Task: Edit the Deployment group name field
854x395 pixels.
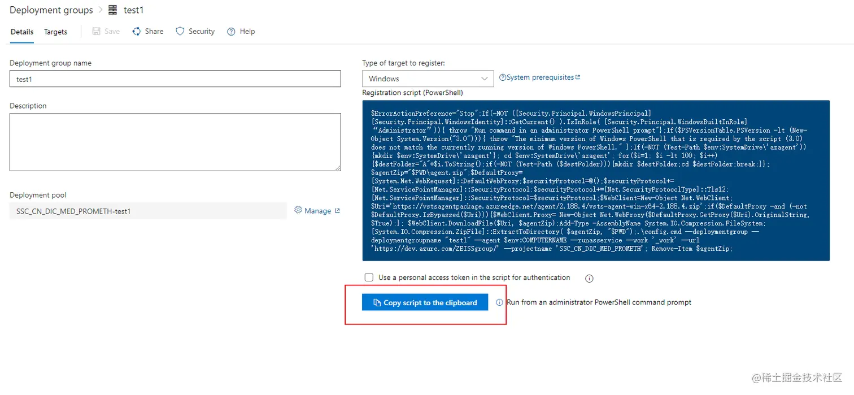Action: (x=175, y=79)
